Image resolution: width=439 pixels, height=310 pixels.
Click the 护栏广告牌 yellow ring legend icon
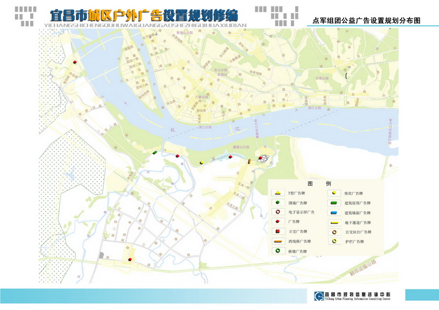coord(334,241)
